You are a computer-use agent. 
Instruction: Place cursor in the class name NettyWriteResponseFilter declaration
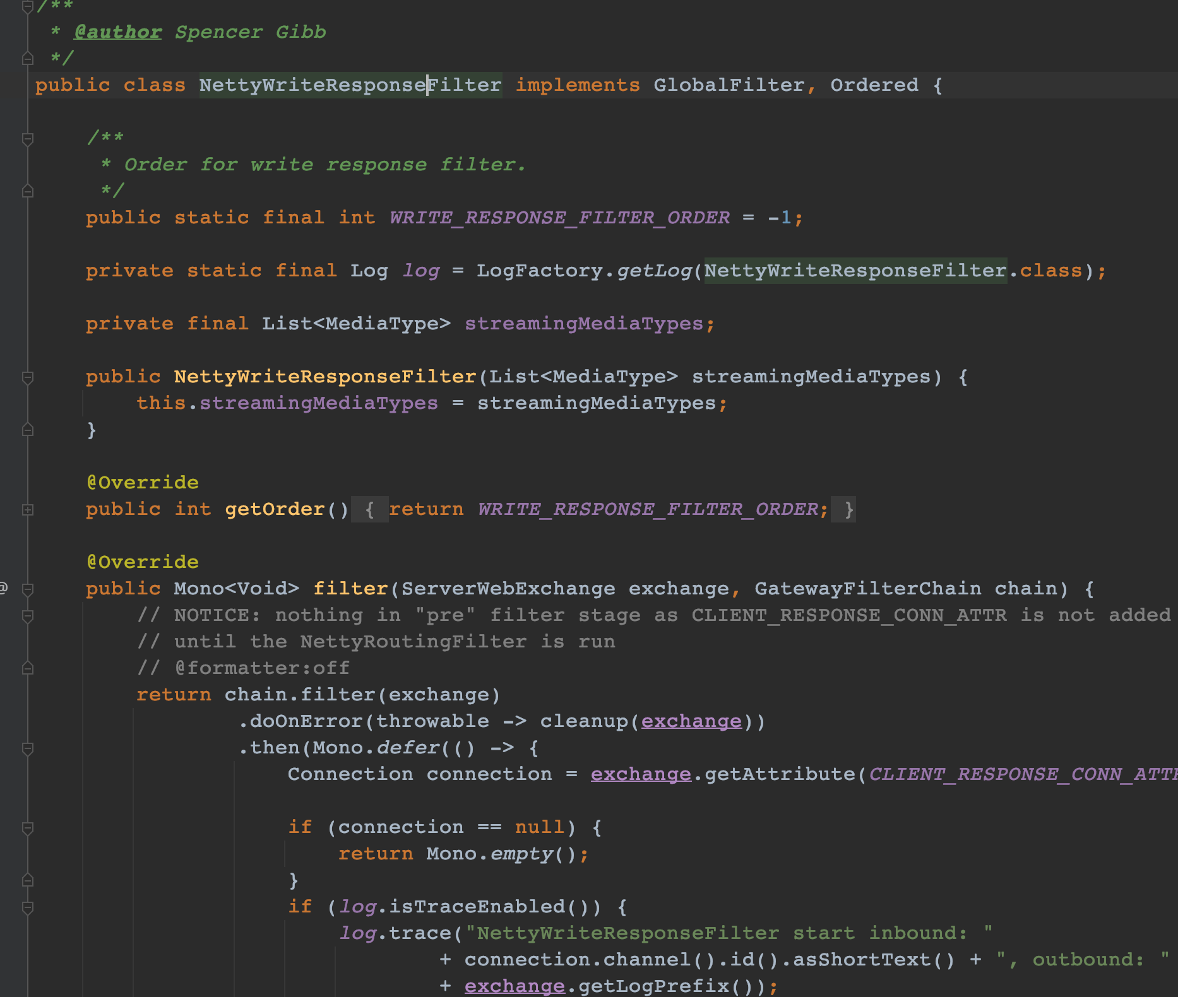tap(350, 85)
